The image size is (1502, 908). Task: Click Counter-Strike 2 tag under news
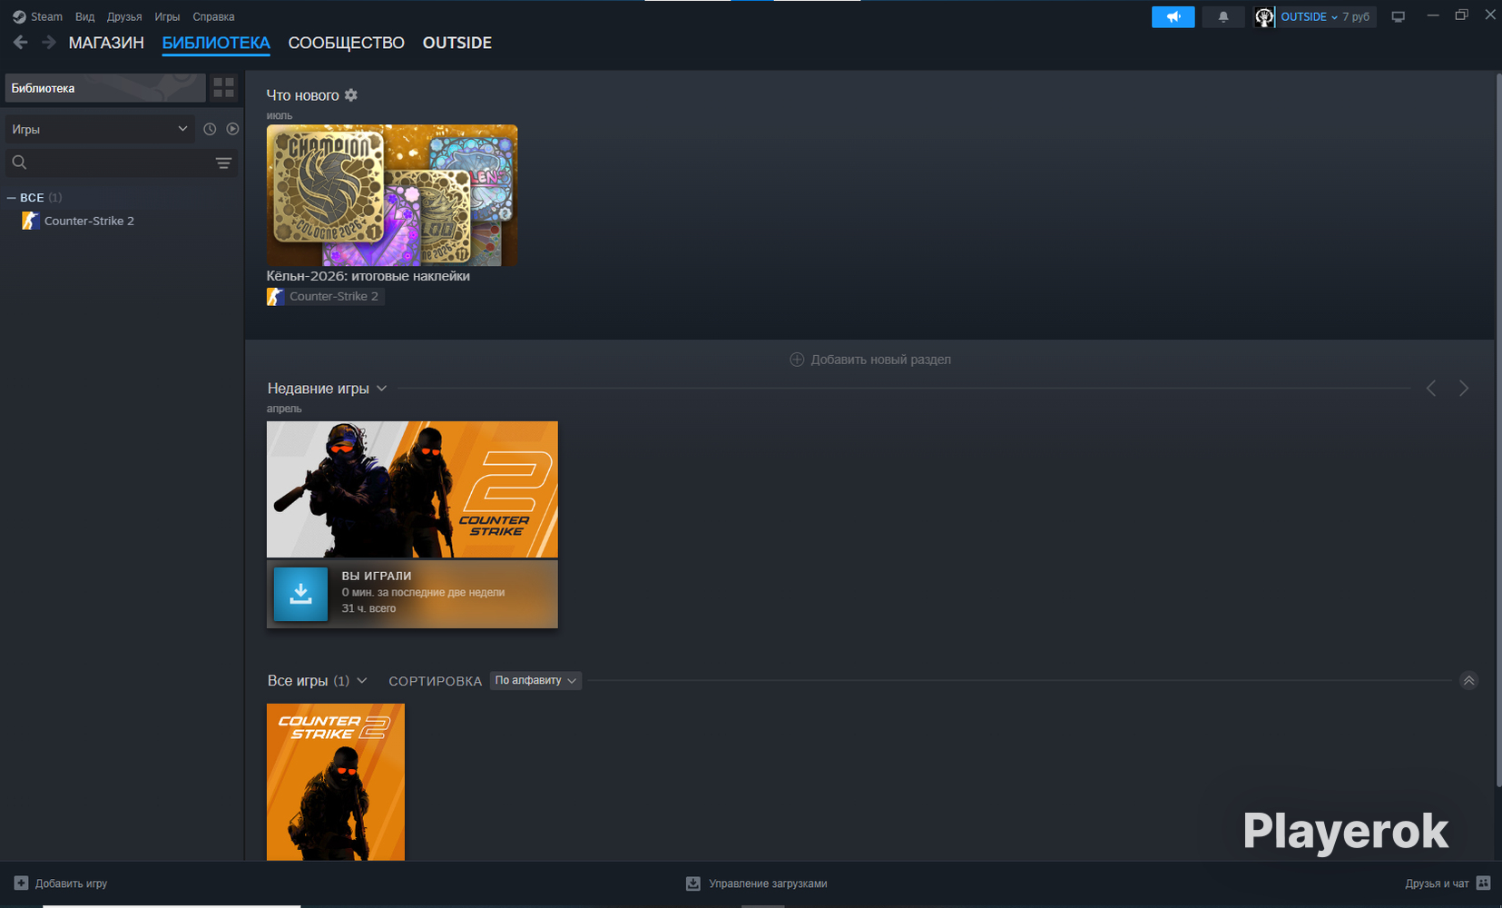click(325, 296)
